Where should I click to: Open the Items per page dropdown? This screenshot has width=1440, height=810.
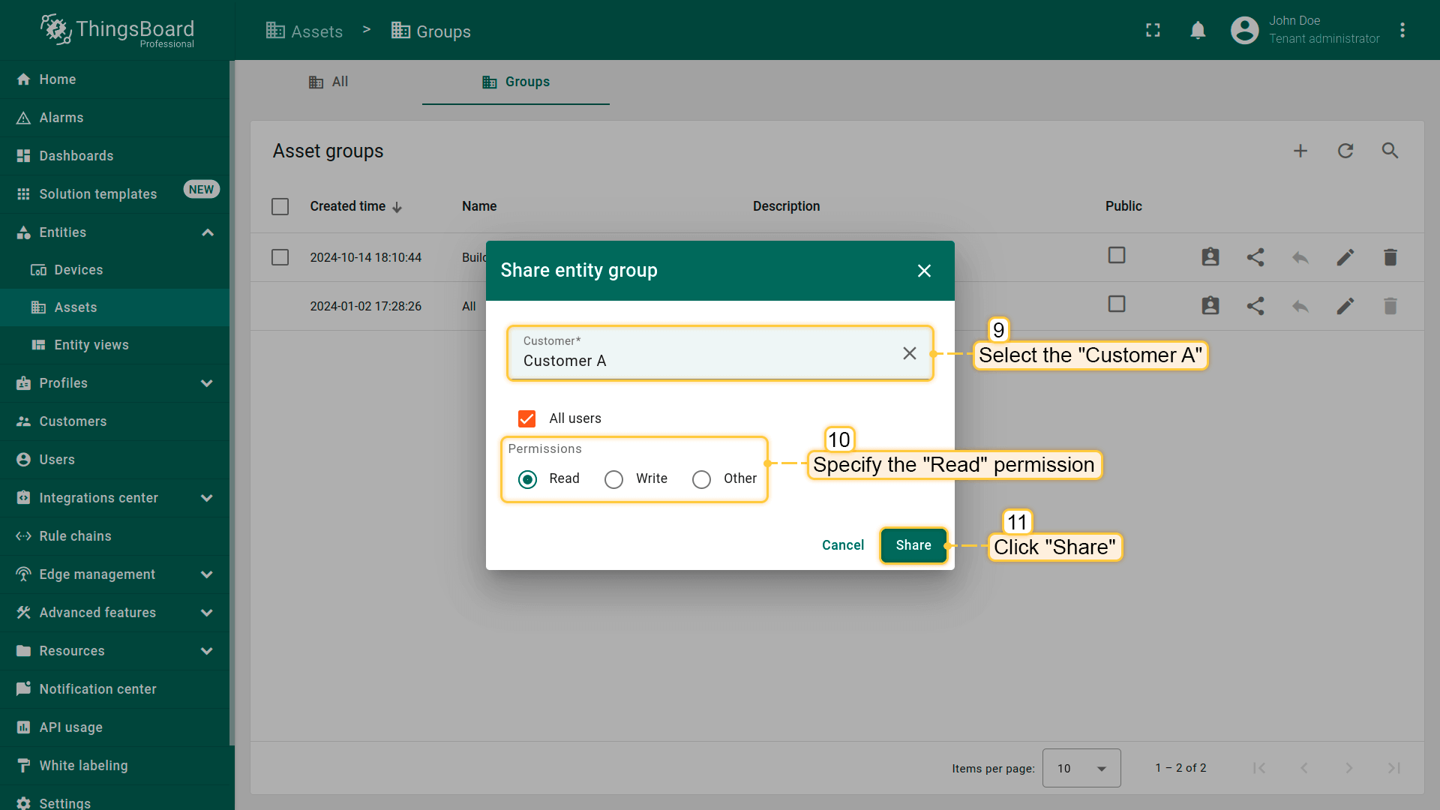tap(1081, 768)
